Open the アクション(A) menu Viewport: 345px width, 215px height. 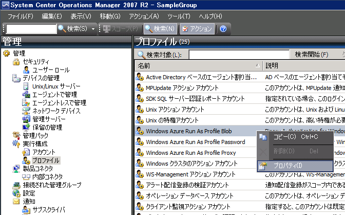144,16
